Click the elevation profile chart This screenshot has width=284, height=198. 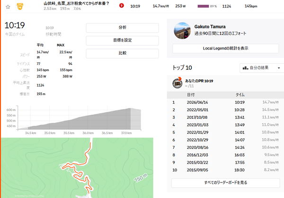click(80, 118)
